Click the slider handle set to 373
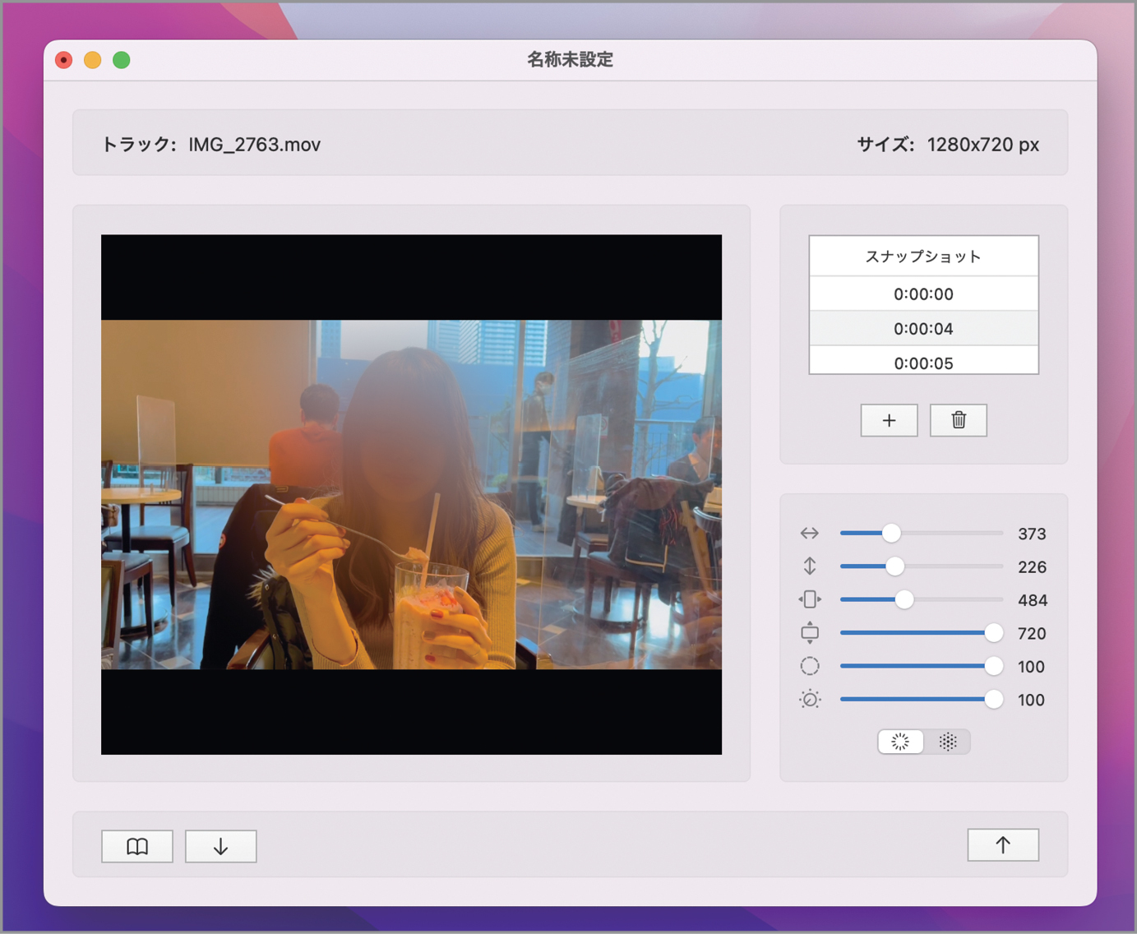 pos(891,534)
